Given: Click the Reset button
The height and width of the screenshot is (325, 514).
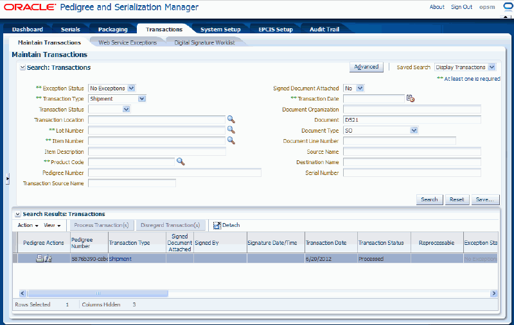Looking at the screenshot, I should click(457, 199).
